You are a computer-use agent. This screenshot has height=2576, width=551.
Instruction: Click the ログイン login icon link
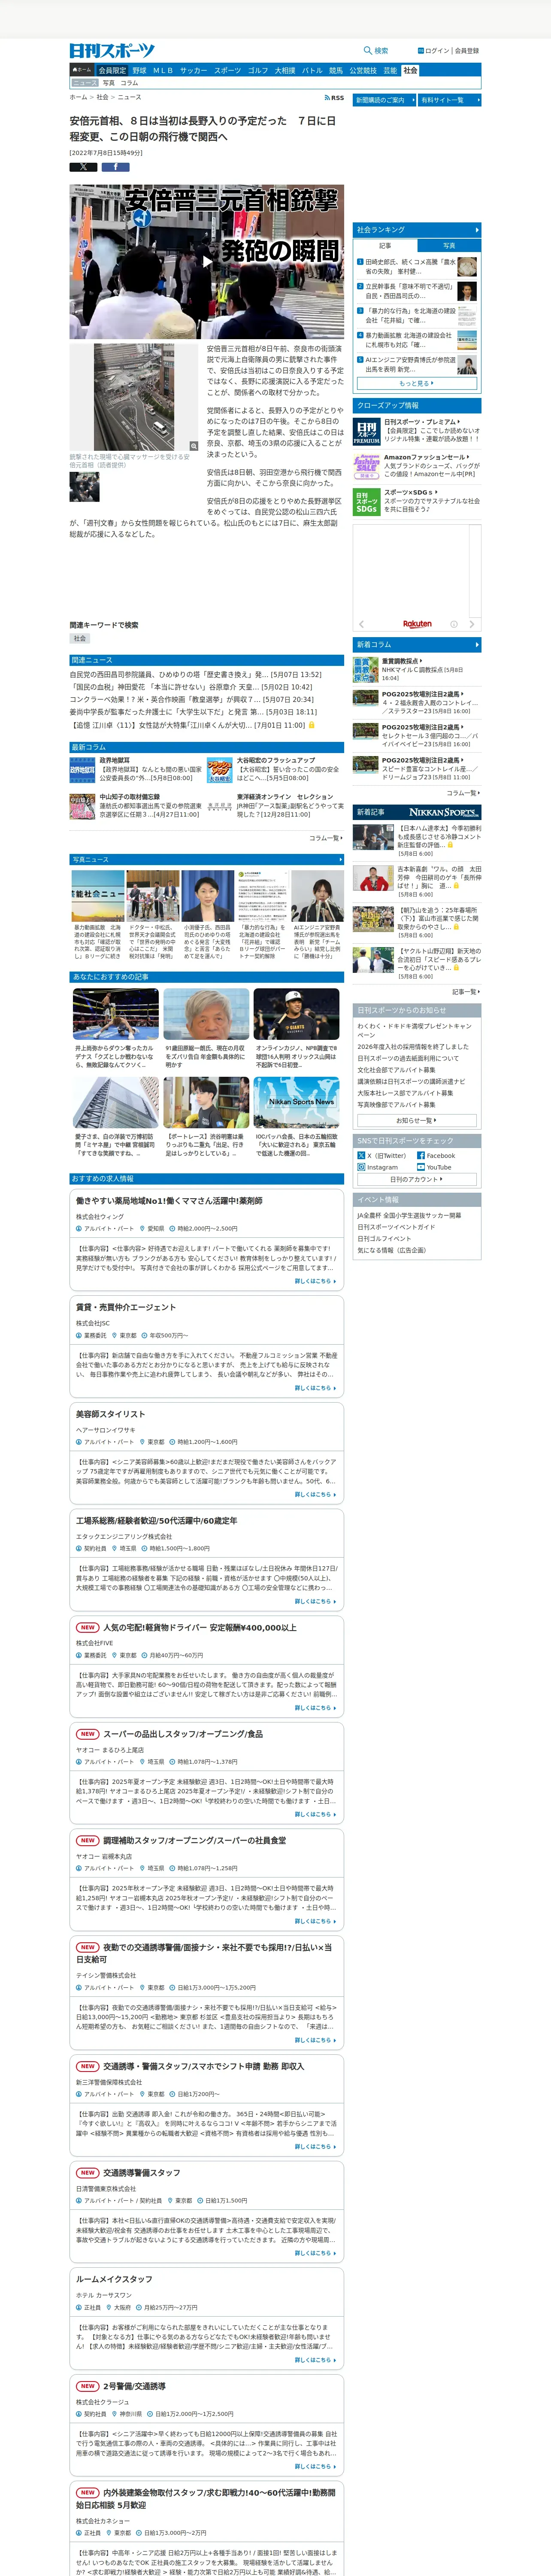421,51
